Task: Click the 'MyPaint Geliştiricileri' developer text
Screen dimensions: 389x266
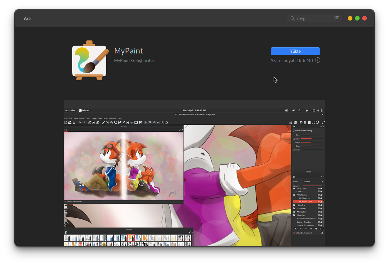Action: pos(135,60)
